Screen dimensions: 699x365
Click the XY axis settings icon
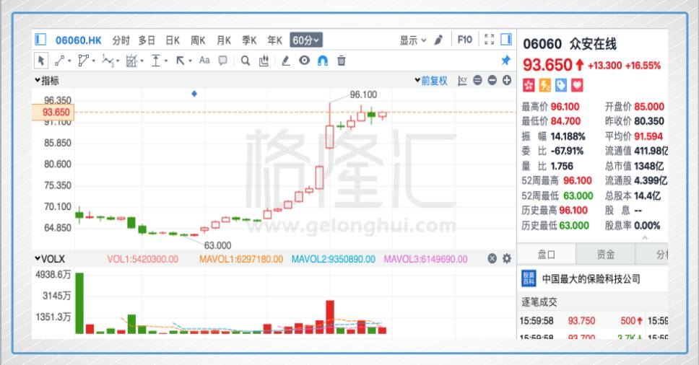pos(462,81)
